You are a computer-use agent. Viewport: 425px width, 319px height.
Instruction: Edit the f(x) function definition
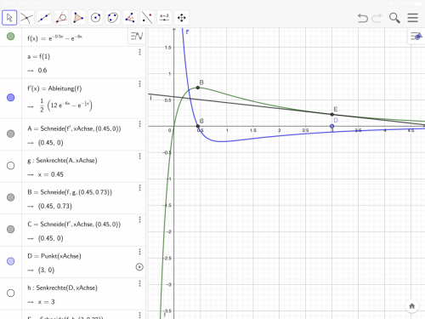click(55, 37)
